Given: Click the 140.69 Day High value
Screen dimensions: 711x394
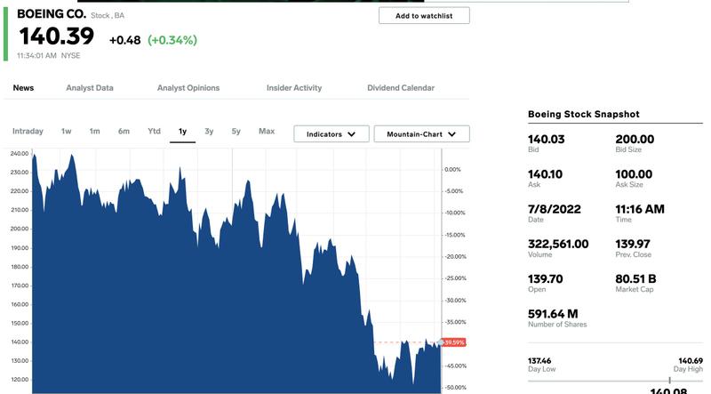Looking at the screenshot, I should 691,361.
